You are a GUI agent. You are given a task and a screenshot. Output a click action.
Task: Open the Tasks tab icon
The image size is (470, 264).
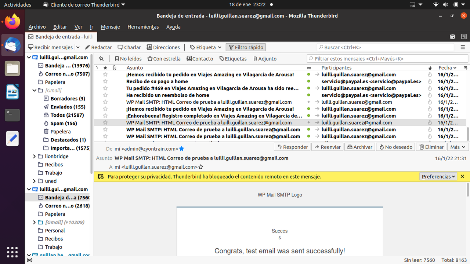(464, 37)
